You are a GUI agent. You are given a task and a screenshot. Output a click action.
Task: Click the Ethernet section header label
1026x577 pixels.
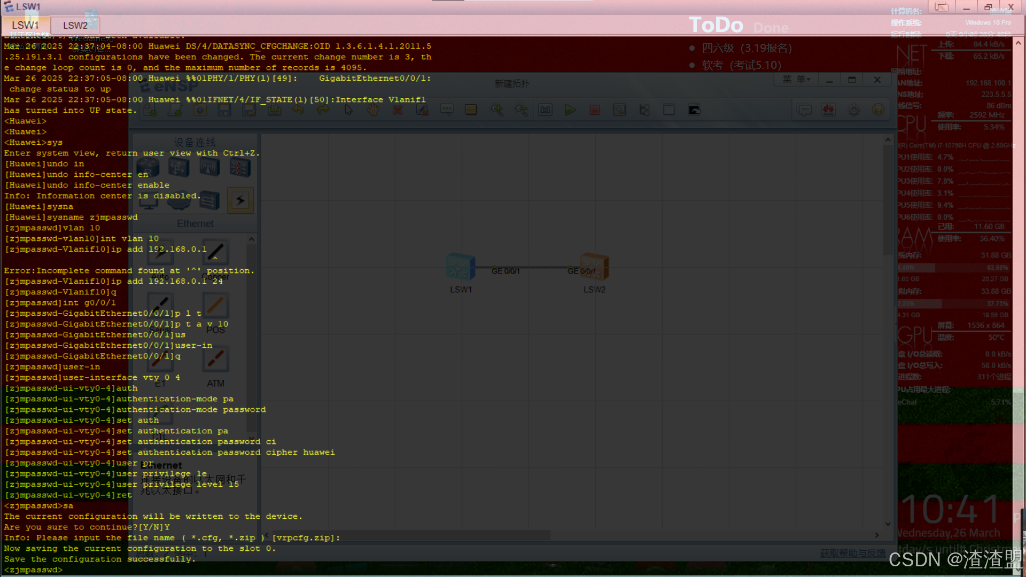click(195, 224)
